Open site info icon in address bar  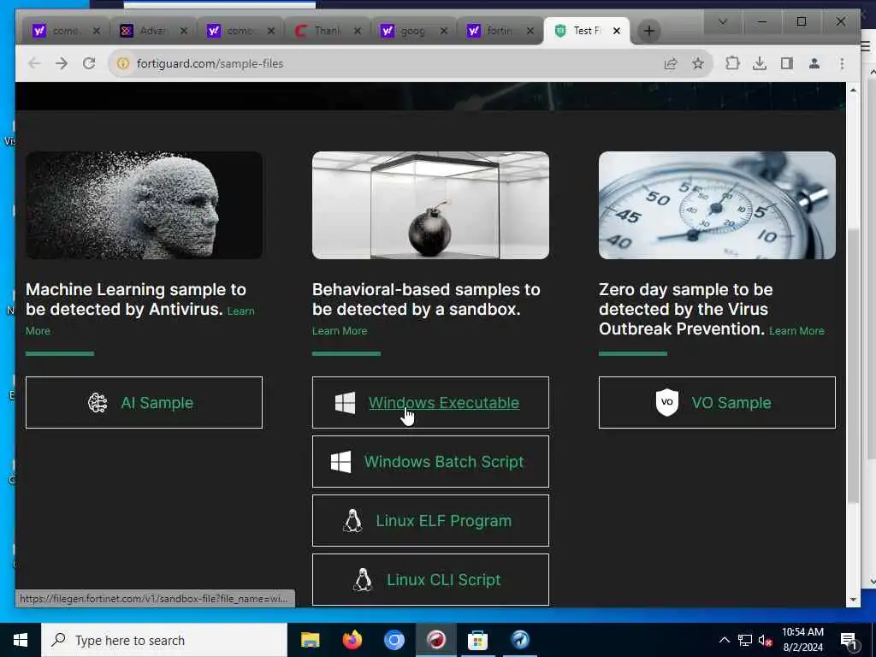[123, 63]
